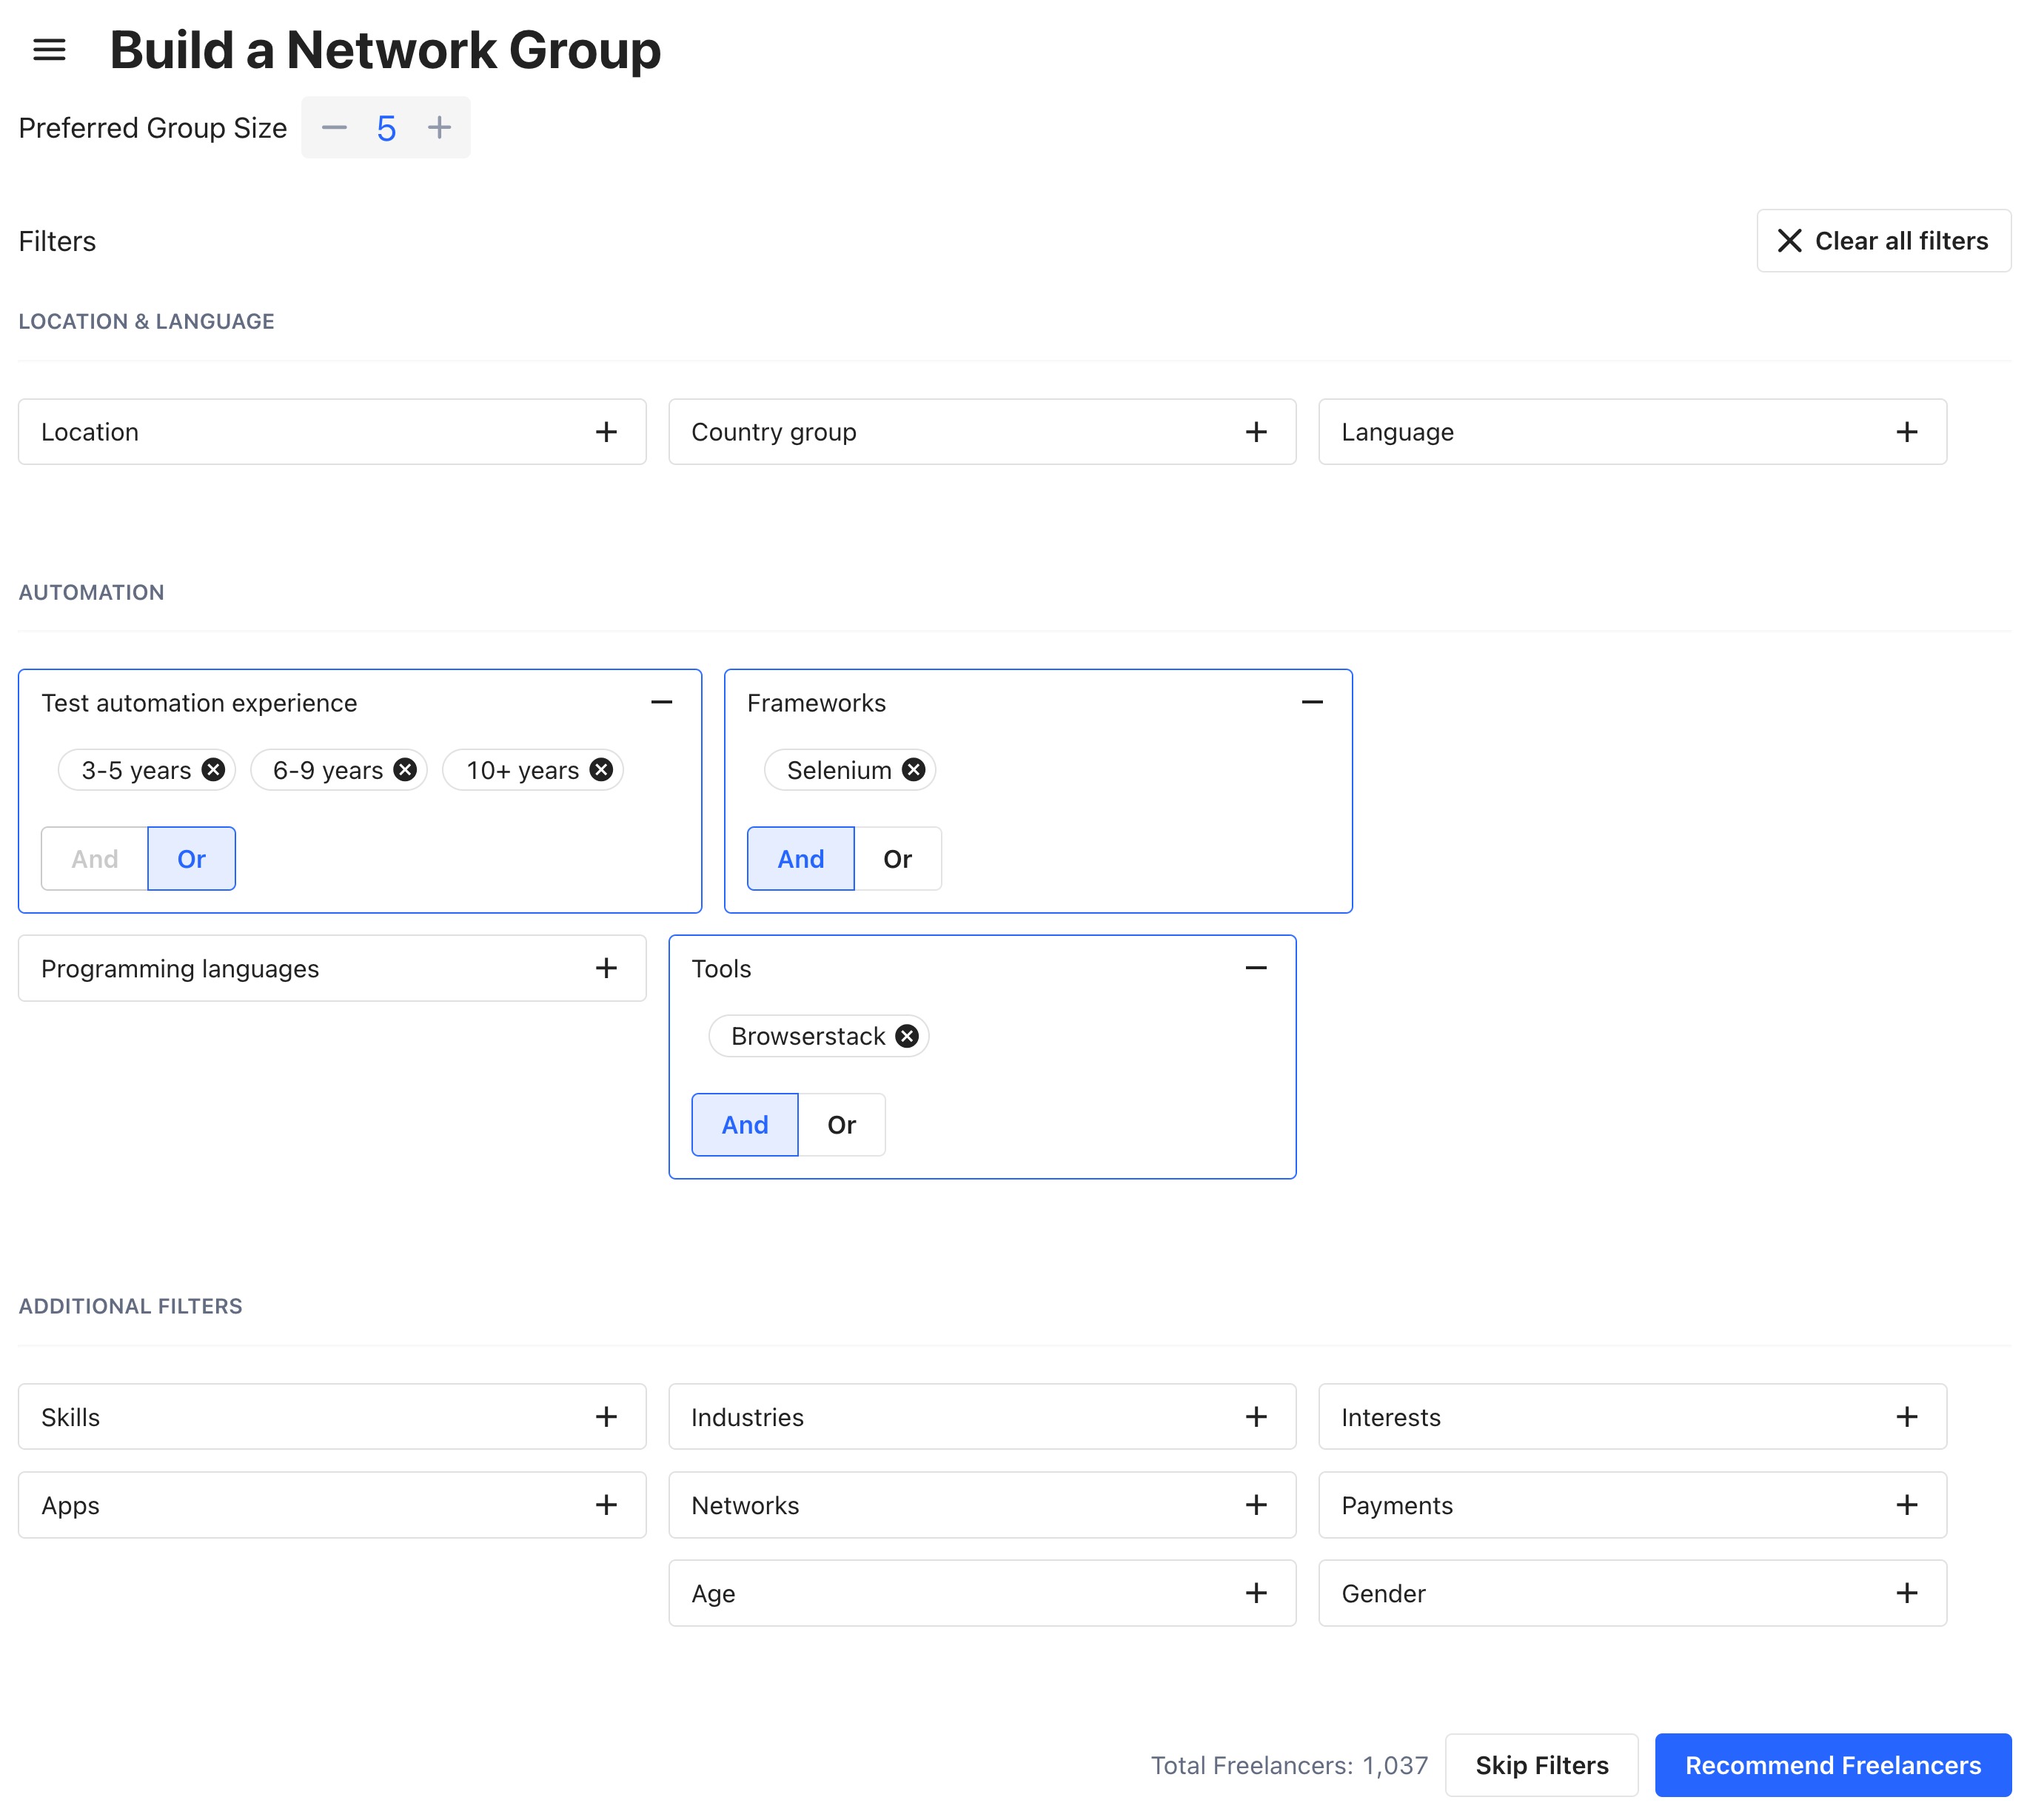Remove the "3-5 years" experience chip
This screenshot has width=2027, height=1820.
click(212, 769)
